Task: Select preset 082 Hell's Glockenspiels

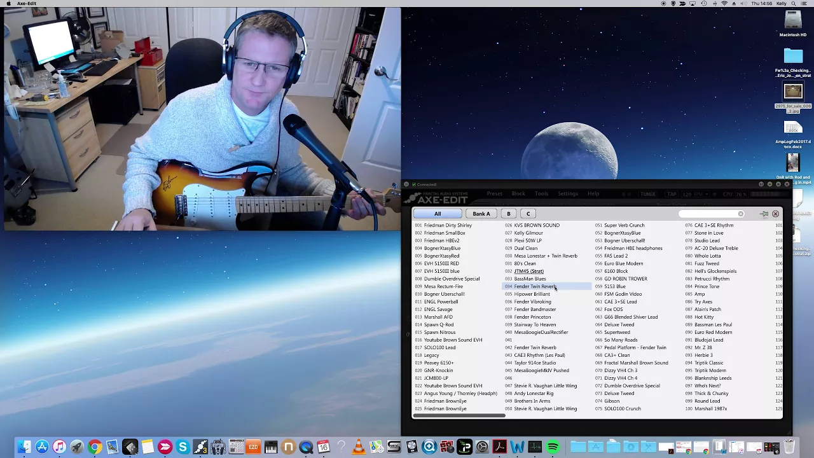Action: (x=711, y=271)
